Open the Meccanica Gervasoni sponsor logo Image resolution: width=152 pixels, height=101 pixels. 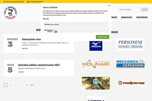click(x=130, y=64)
